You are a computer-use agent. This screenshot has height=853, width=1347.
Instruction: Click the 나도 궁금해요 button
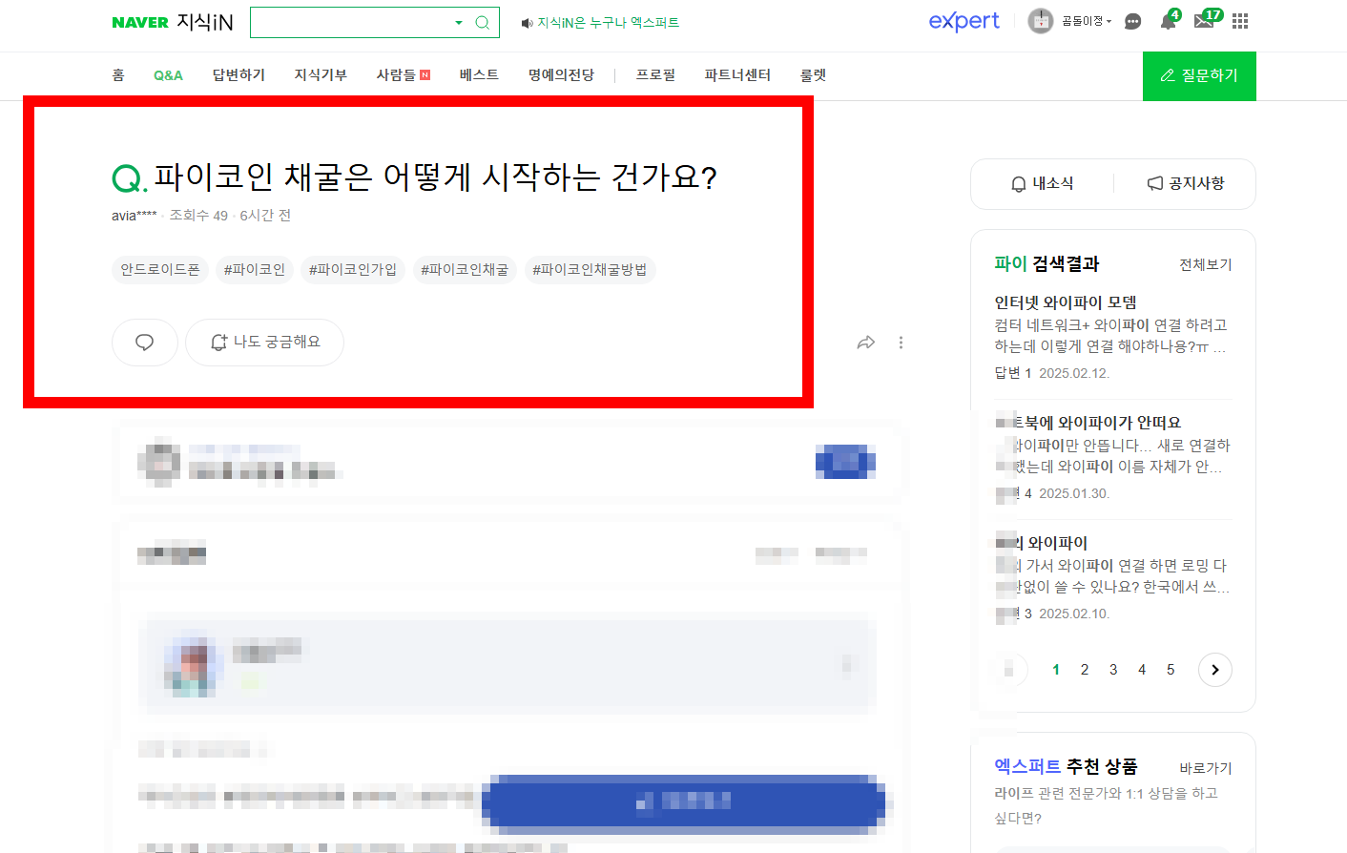coord(264,343)
